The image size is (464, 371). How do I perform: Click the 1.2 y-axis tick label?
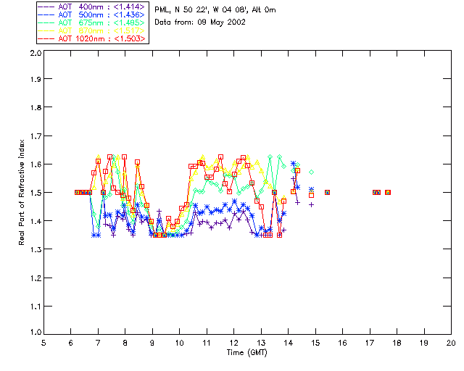(x=36, y=278)
